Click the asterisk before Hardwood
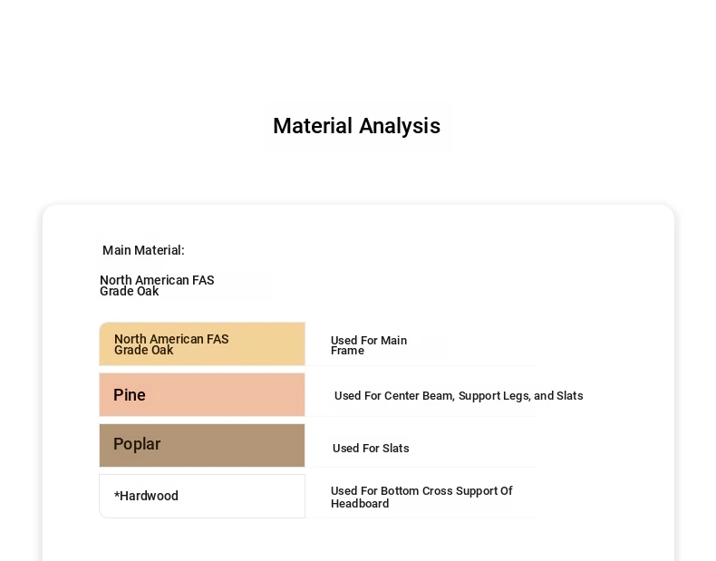Viewport: 716px width, 561px height. tap(117, 495)
